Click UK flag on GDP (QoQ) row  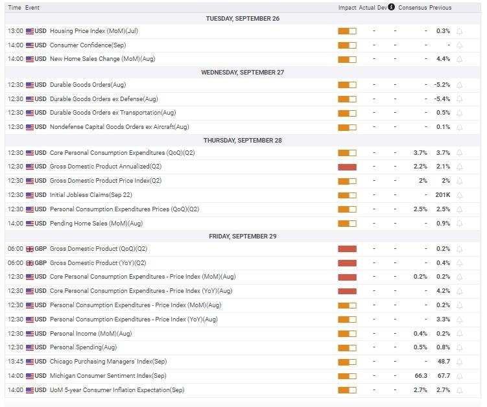(x=30, y=249)
